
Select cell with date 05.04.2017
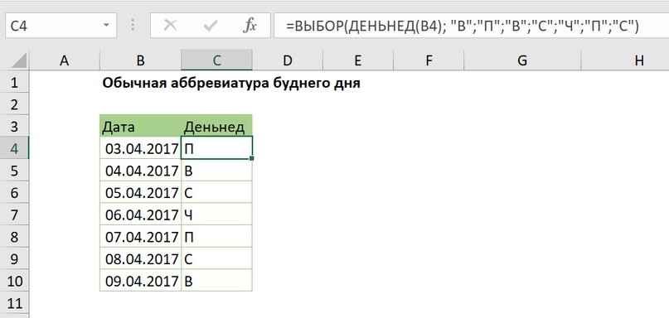(141, 193)
